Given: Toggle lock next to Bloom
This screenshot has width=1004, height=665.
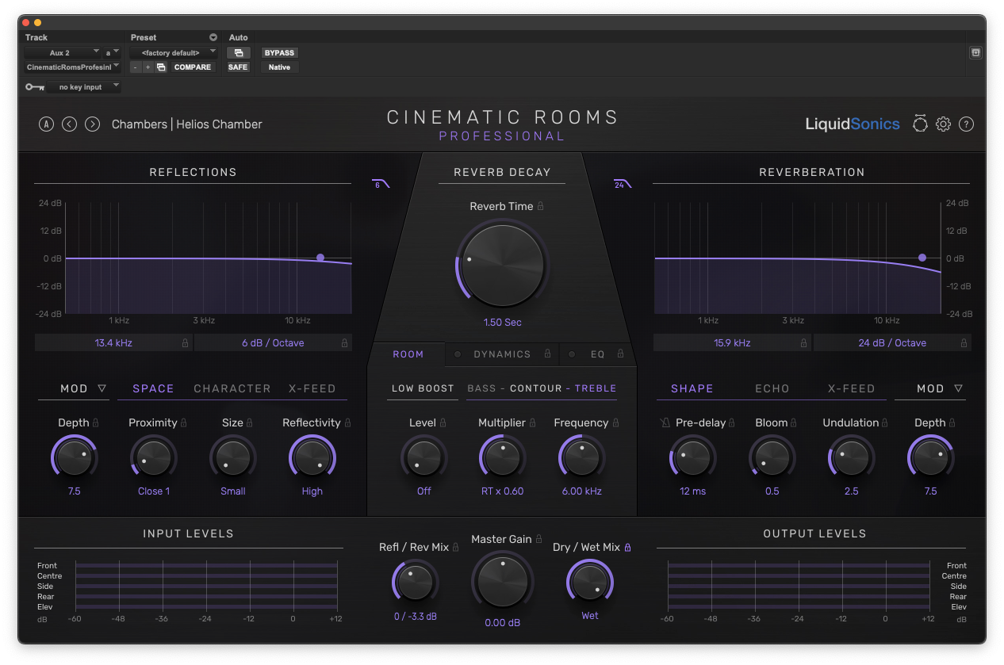Looking at the screenshot, I should 794,423.
